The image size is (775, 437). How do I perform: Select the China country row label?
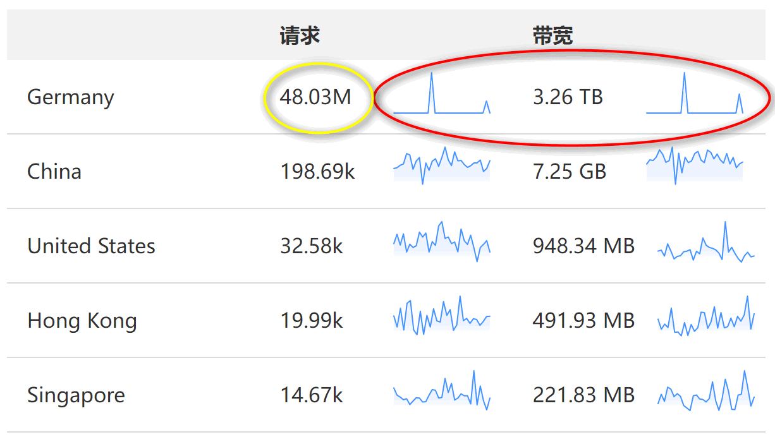54,171
